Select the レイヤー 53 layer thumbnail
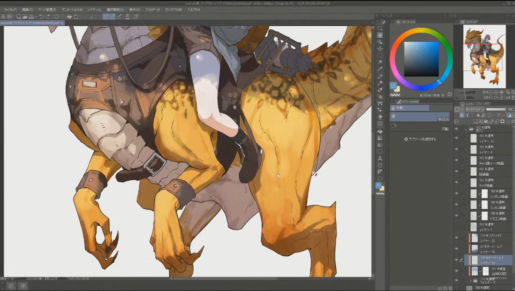 pos(475,260)
